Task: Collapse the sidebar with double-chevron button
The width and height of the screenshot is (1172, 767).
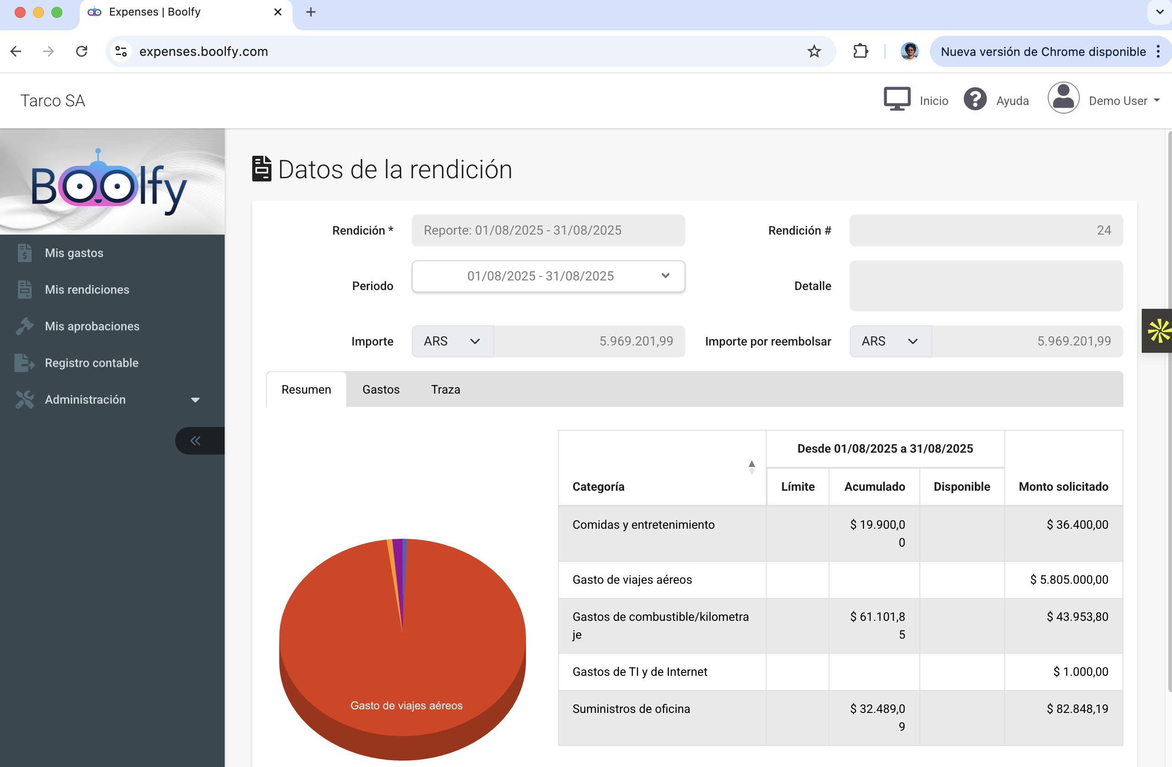Action: point(196,440)
